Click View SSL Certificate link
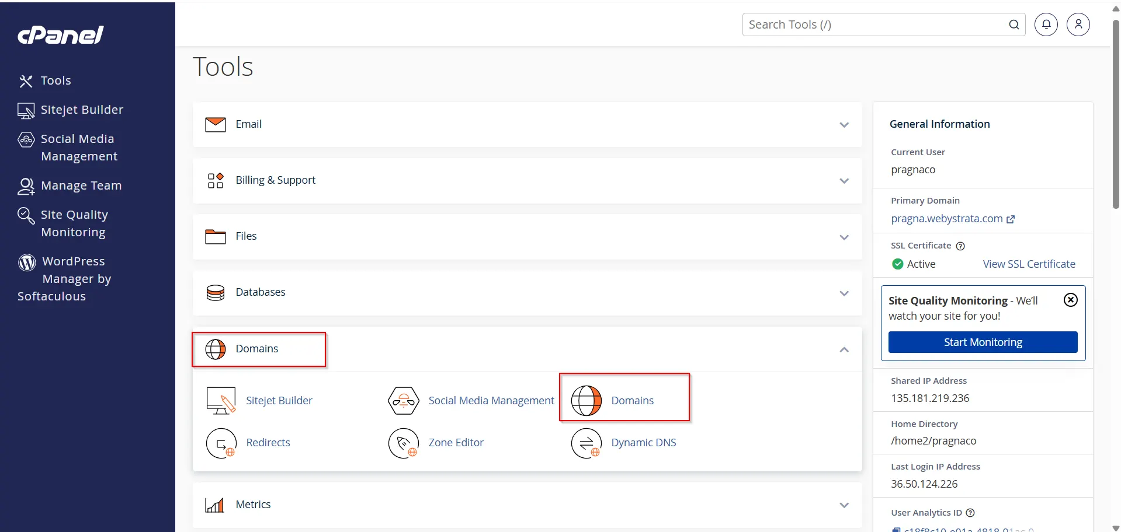The image size is (1121, 532). click(x=1029, y=264)
